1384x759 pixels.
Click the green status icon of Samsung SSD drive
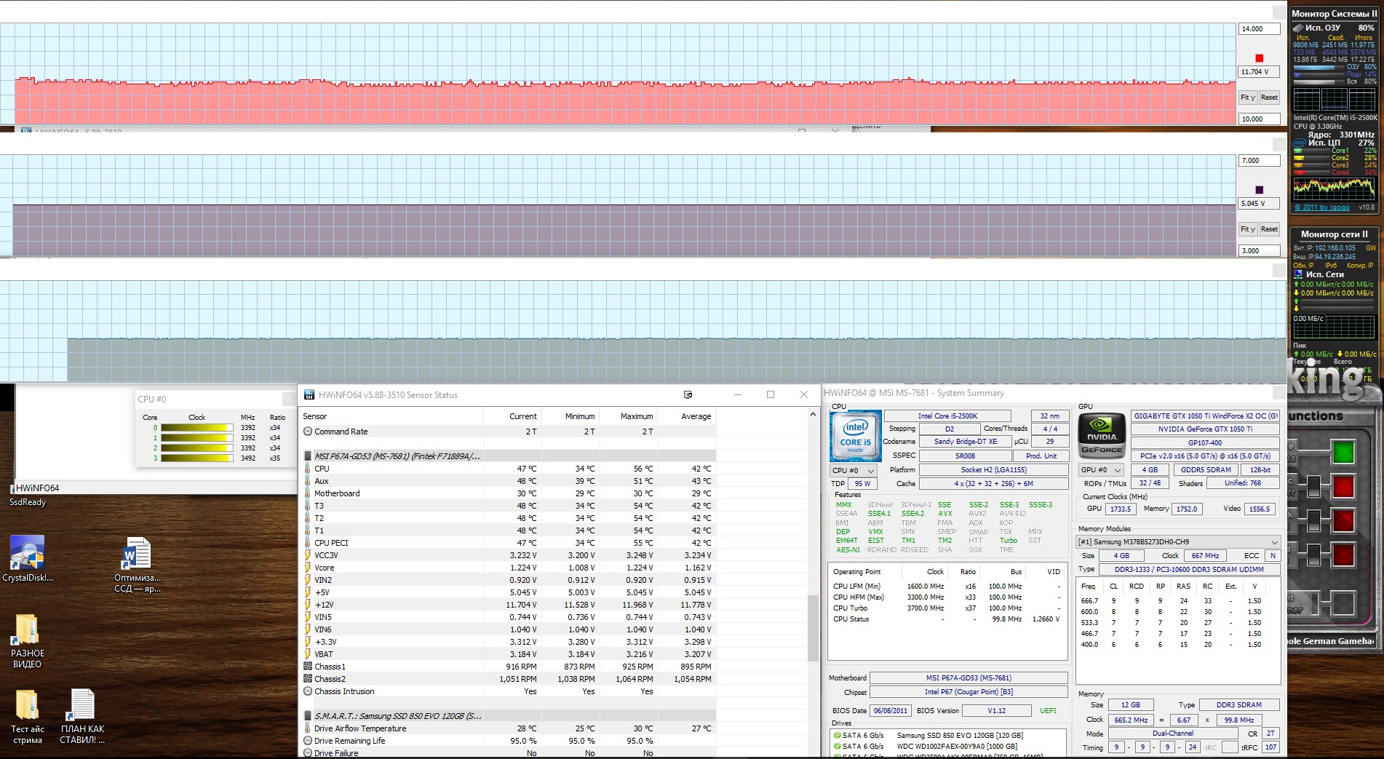point(837,735)
